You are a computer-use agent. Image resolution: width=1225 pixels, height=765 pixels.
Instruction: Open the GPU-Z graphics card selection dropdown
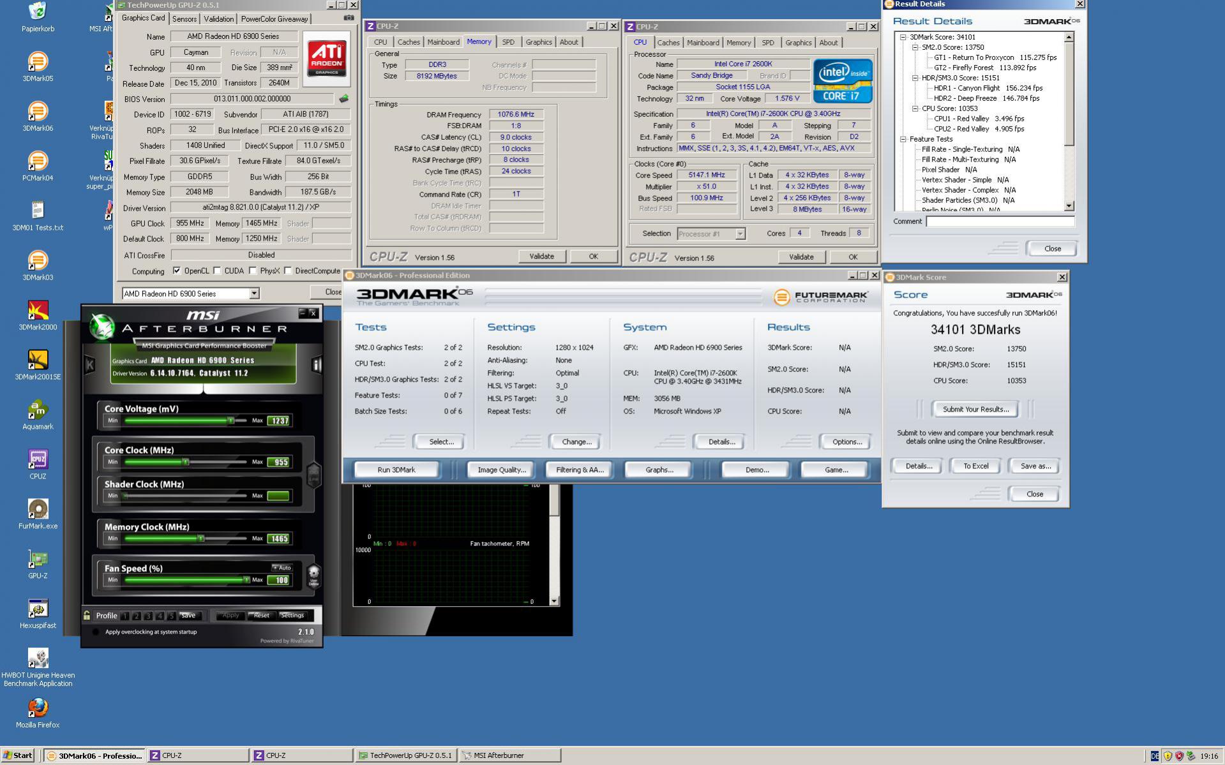(254, 293)
